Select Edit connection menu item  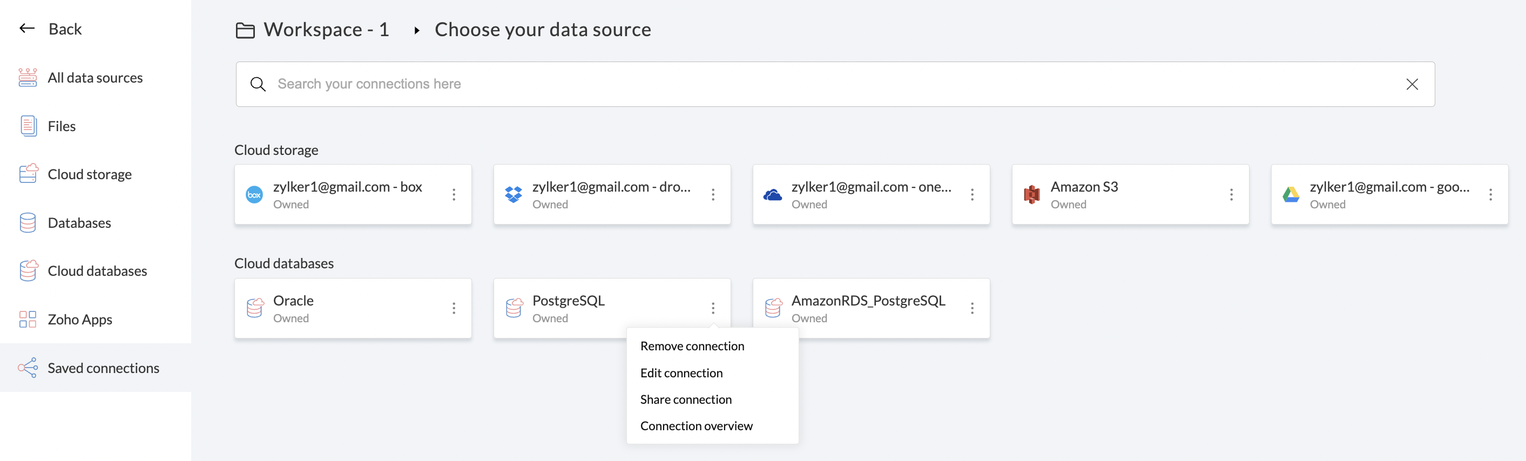click(681, 372)
